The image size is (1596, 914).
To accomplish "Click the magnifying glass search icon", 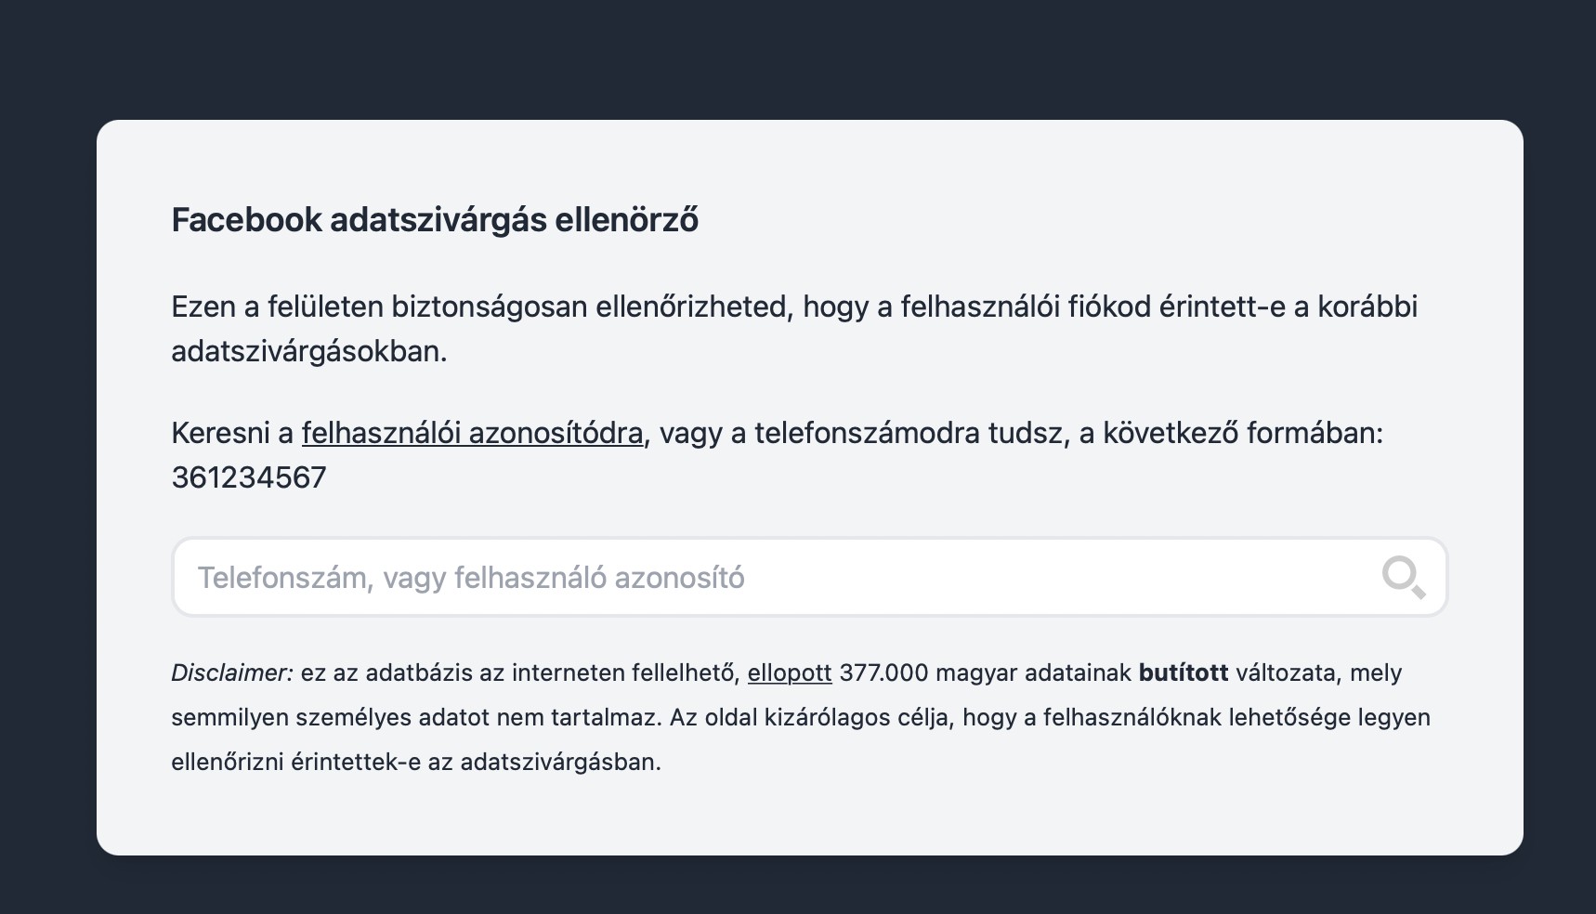I will coord(1403,578).
